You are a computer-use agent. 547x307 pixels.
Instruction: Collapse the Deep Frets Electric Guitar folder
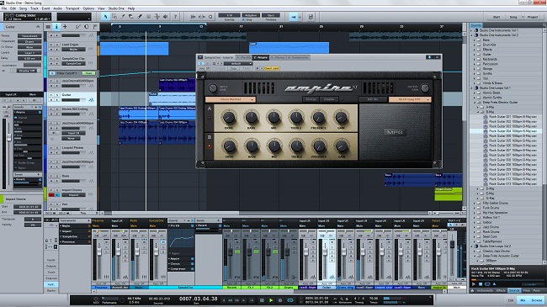[x=475, y=103]
